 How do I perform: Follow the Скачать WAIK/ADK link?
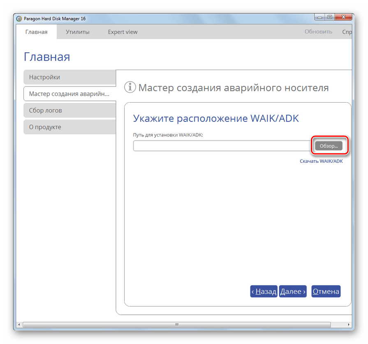pos(321,161)
